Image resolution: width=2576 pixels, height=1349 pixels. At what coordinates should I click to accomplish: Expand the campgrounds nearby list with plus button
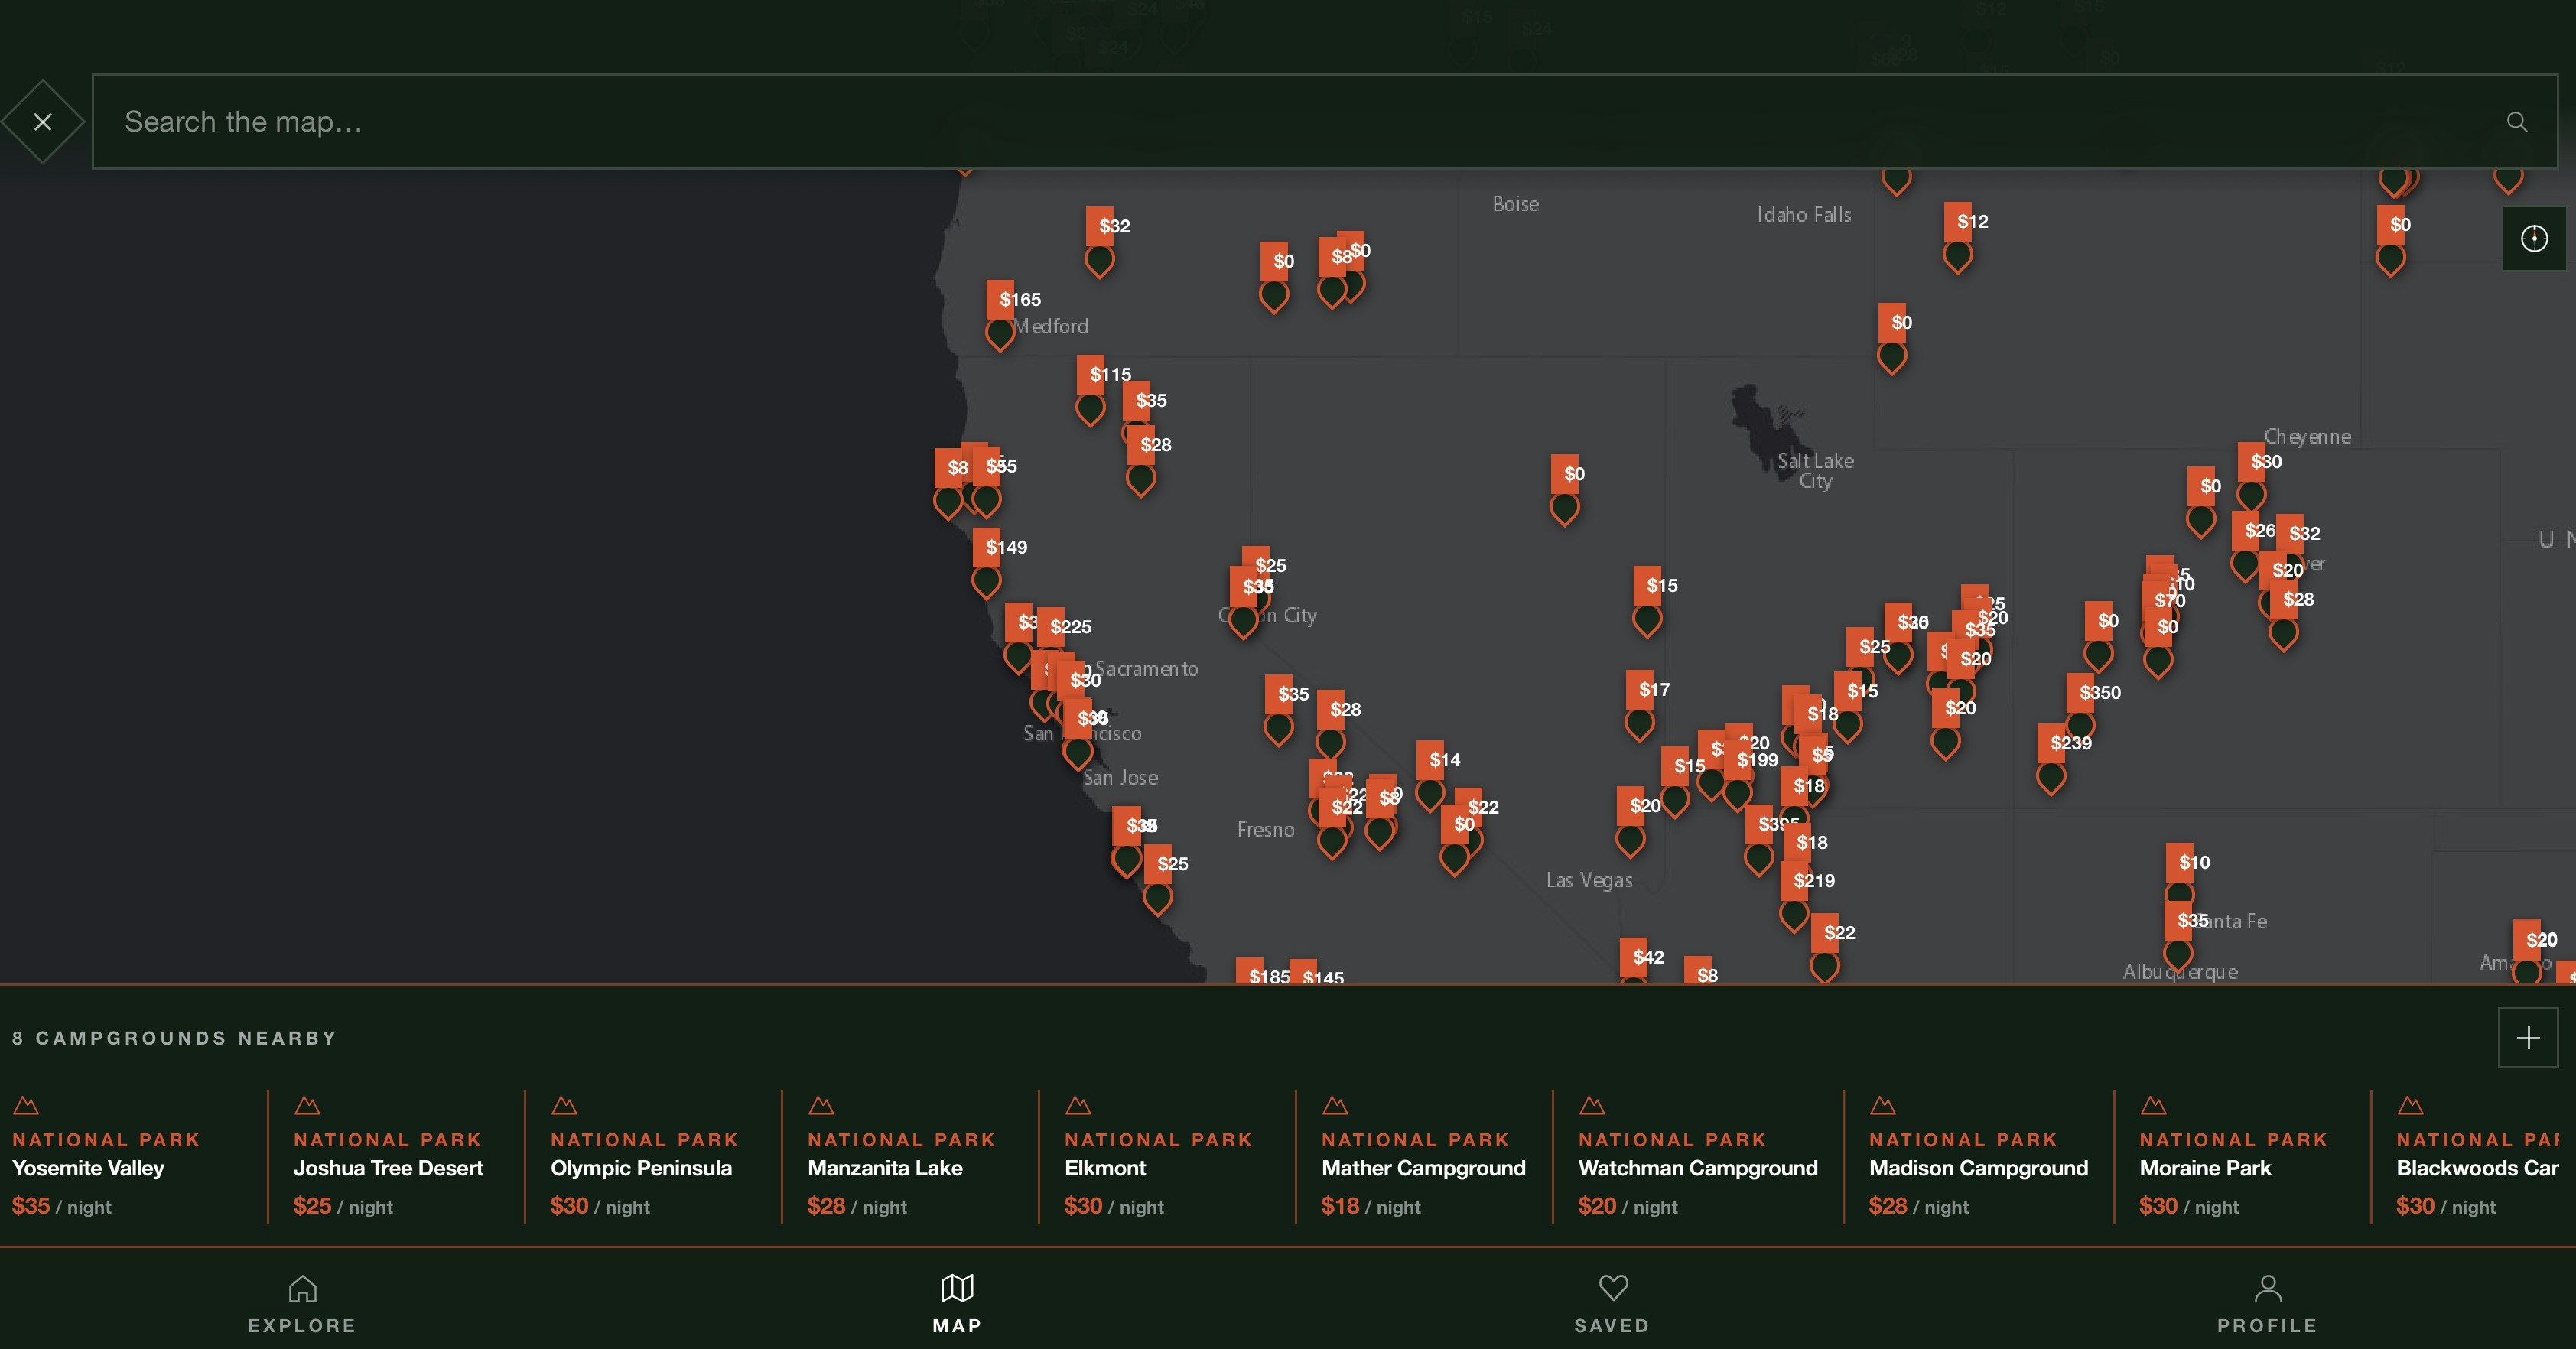click(x=2528, y=1038)
